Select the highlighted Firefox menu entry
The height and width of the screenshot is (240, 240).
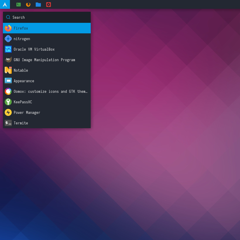tap(47, 28)
